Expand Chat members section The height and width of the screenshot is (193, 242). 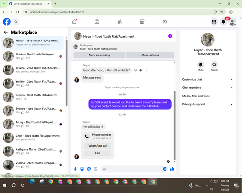pos(208,88)
